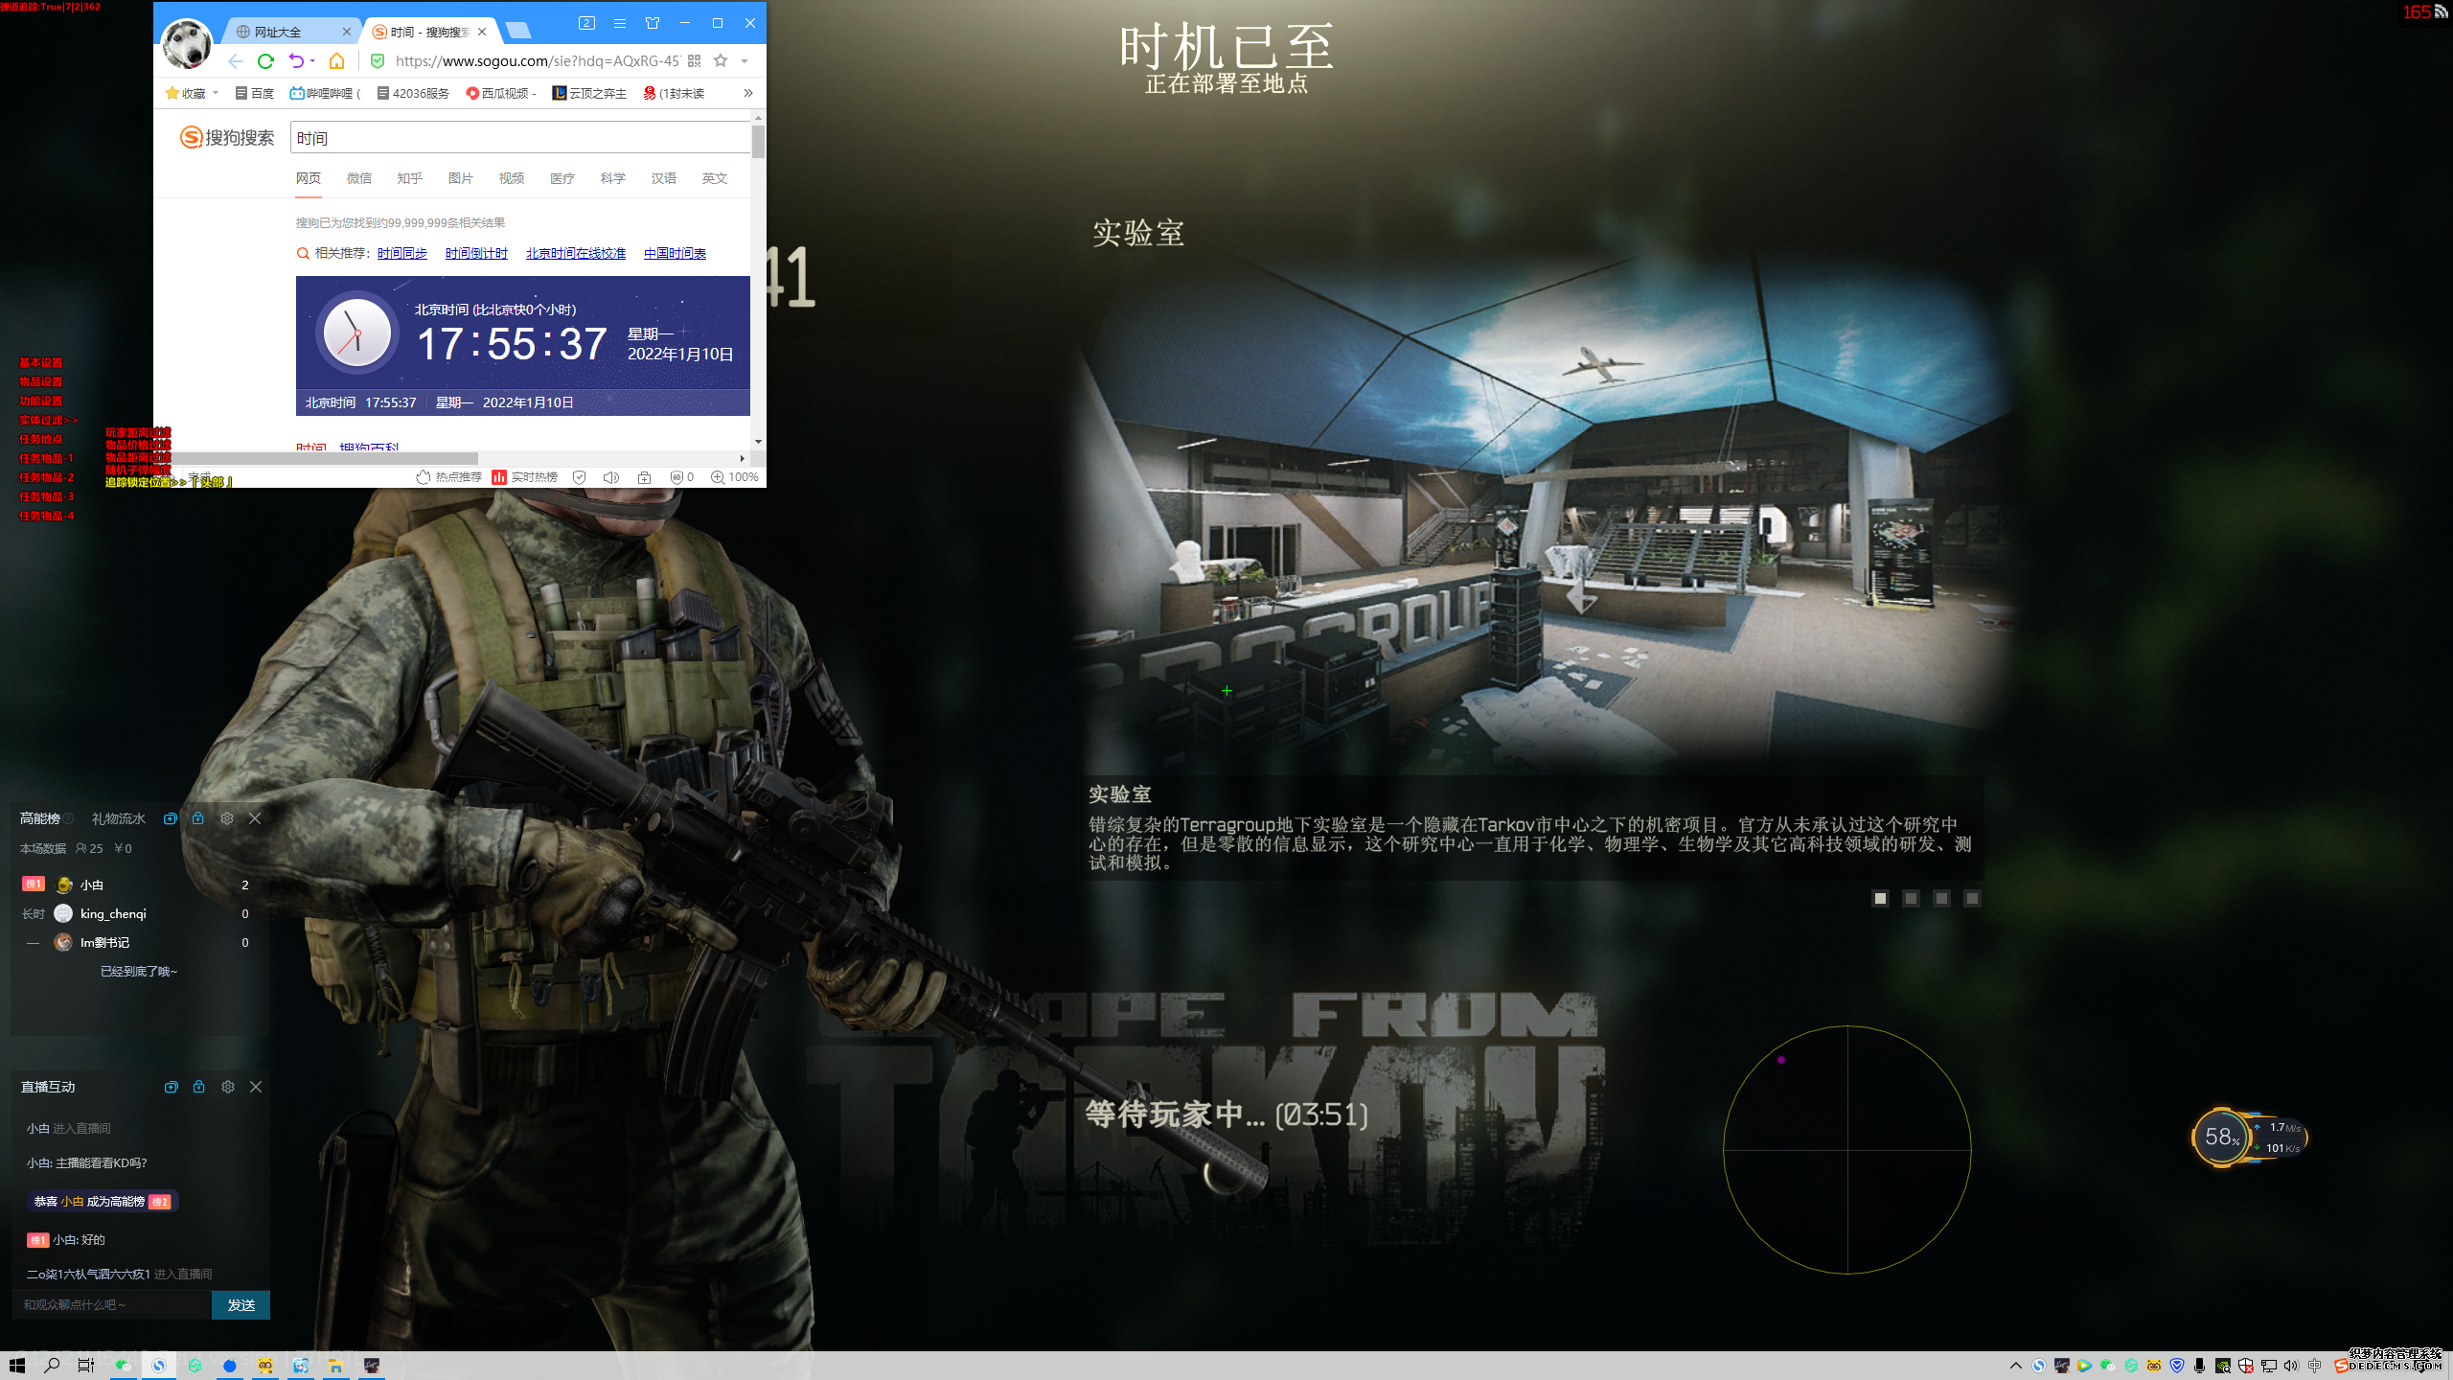Close the 网址大全 tab
This screenshot has width=2453, height=1380.
tap(347, 32)
